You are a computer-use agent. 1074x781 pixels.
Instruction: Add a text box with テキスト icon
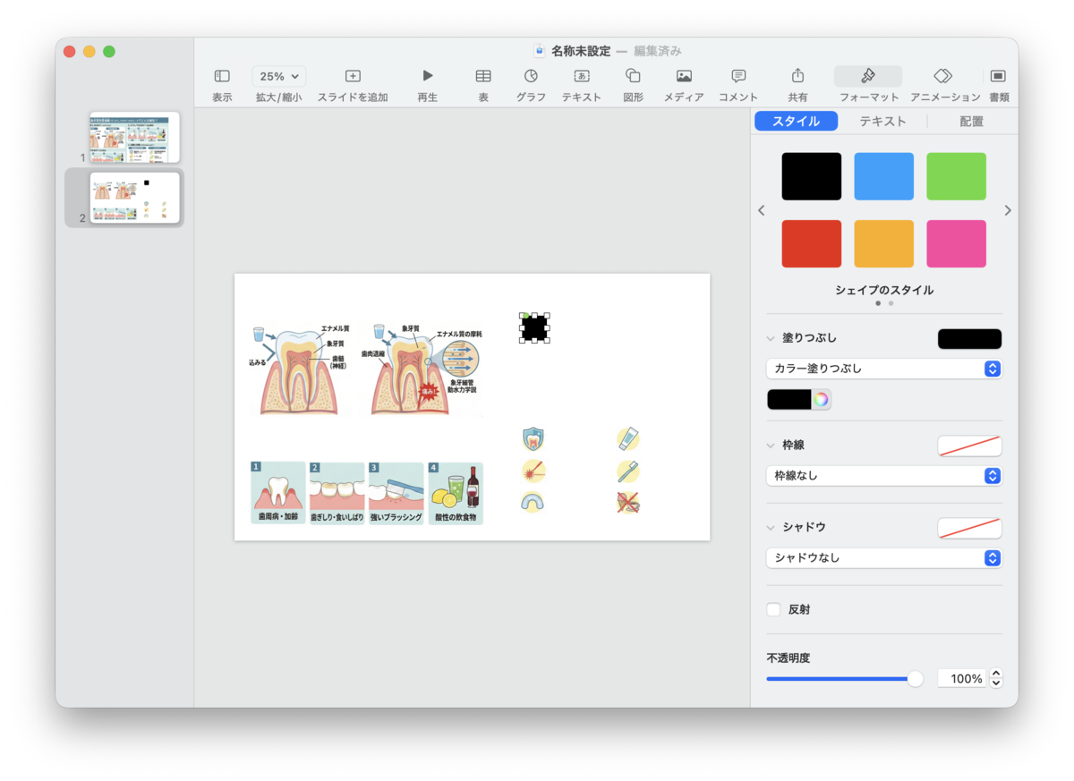pyautogui.click(x=582, y=77)
